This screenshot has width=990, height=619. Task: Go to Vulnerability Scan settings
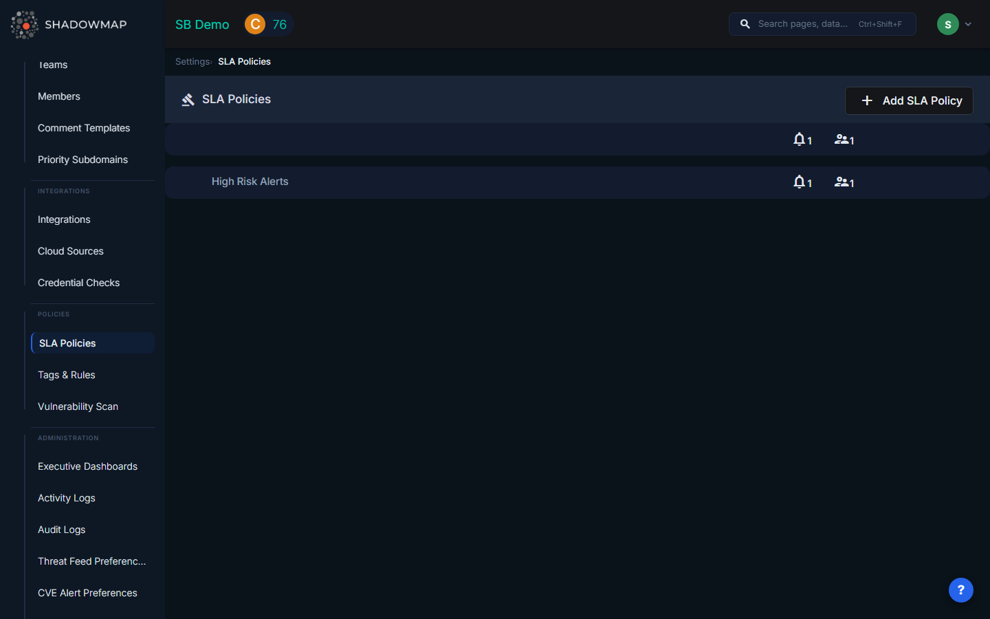[x=78, y=406]
